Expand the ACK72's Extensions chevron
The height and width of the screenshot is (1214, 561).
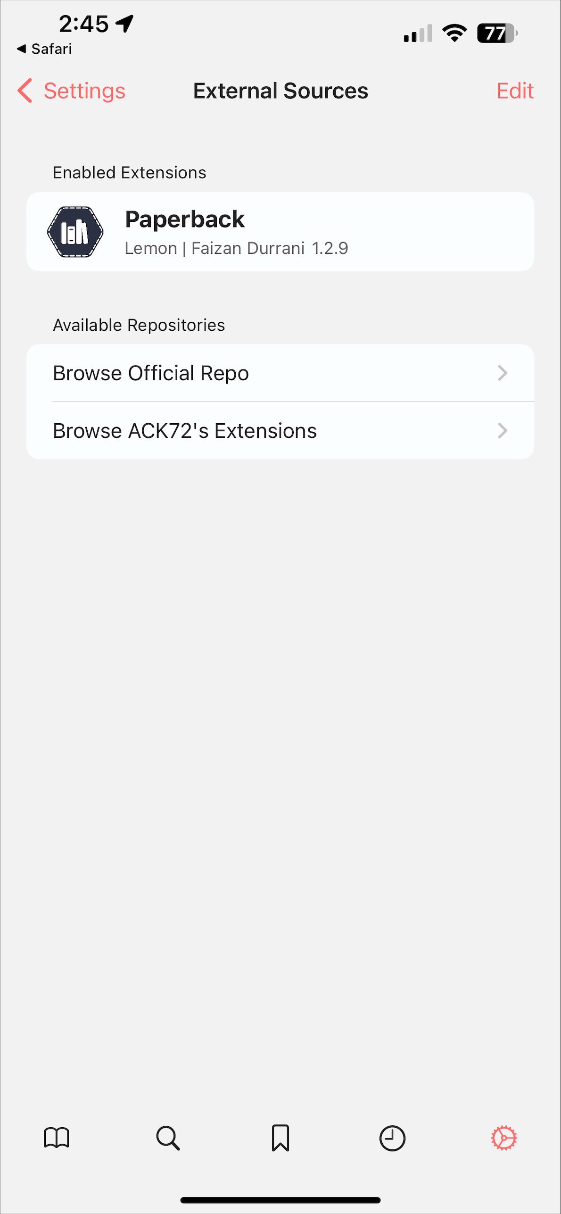503,431
